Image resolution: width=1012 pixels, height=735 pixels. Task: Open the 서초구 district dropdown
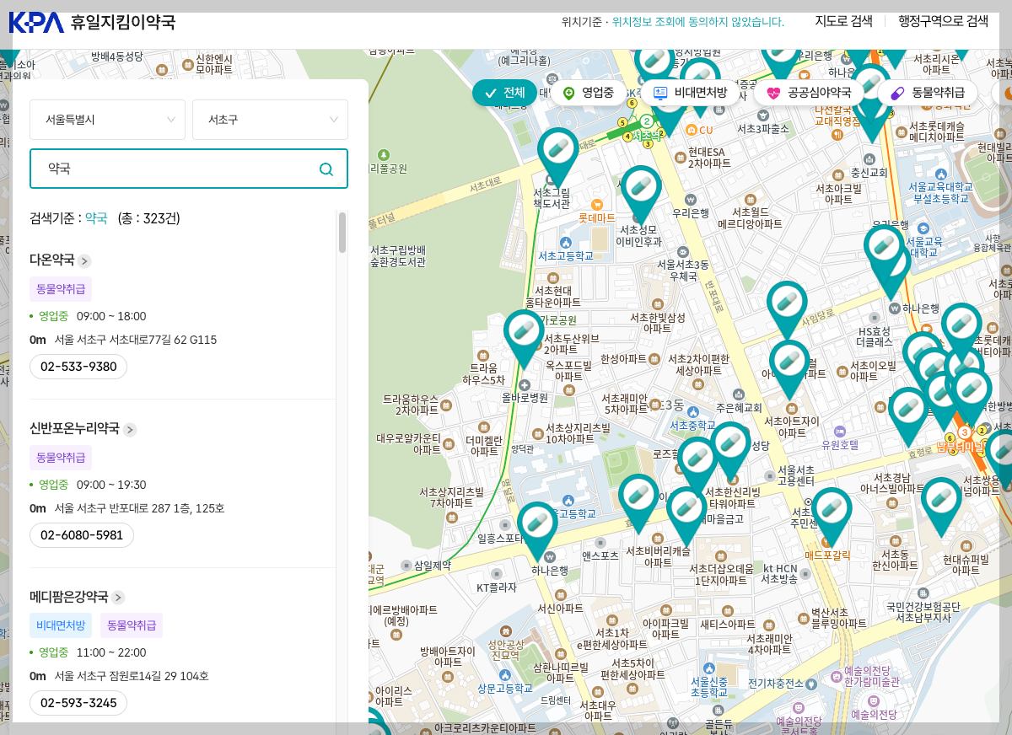pyautogui.click(x=270, y=120)
